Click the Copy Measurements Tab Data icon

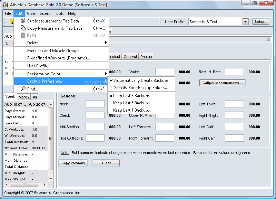(x=23, y=28)
